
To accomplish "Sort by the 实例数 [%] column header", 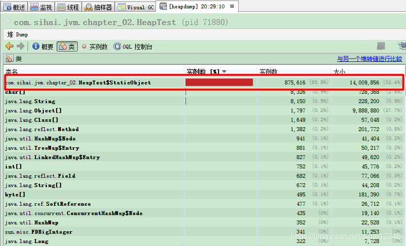I will 220,71.
